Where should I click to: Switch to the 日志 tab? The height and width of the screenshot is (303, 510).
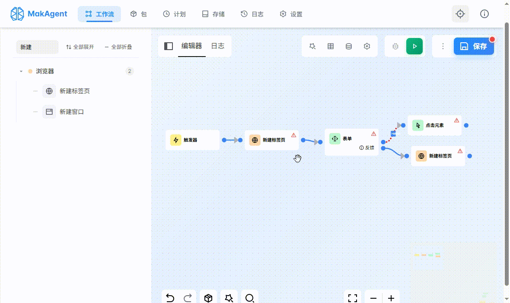pyautogui.click(x=217, y=46)
